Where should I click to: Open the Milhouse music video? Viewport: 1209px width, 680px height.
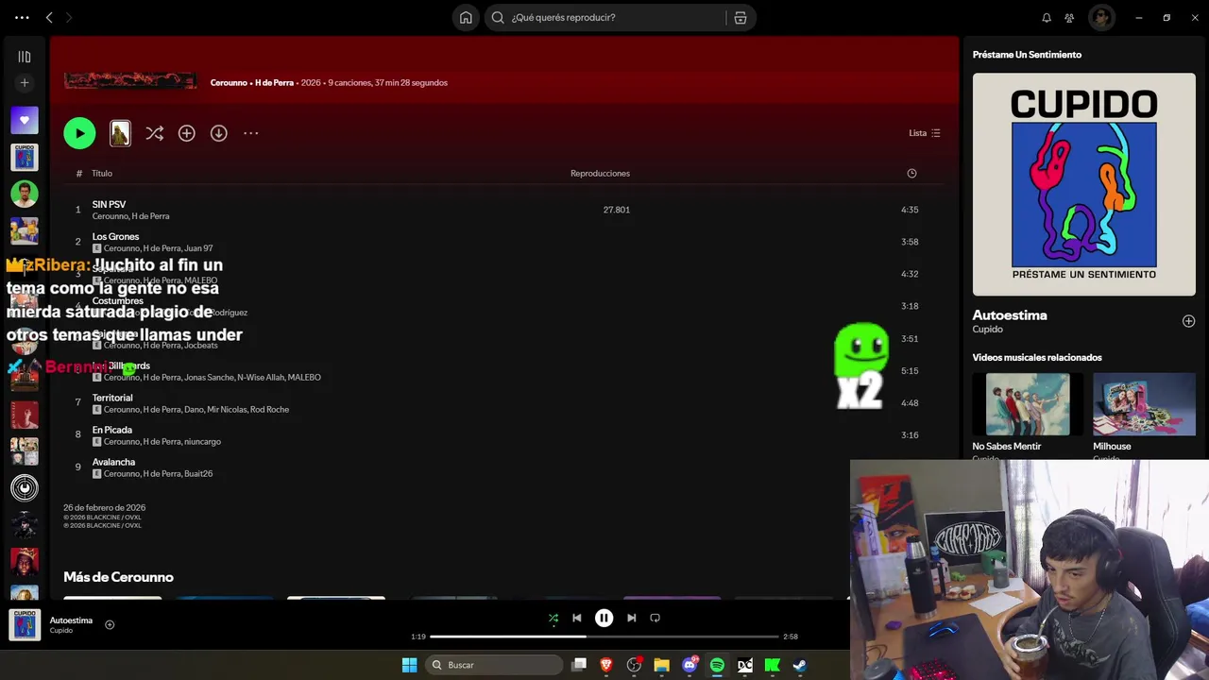point(1144,404)
